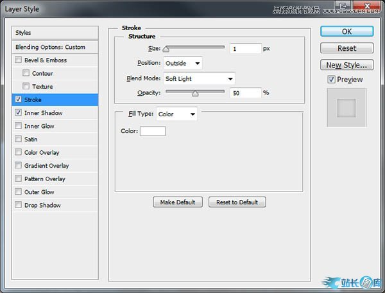Uncheck the Stroke effect checkbox
385x293 pixels.
click(19, 100)
